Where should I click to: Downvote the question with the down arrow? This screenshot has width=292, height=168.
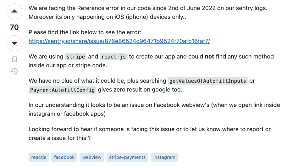pyautogui.click(x=14, y=43)
